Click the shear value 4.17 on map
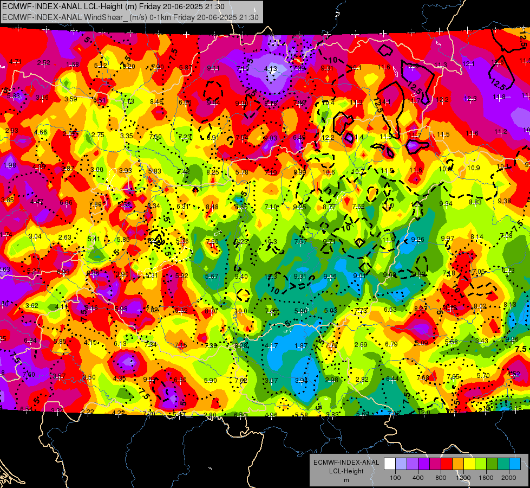 click(x=271, y=346)
